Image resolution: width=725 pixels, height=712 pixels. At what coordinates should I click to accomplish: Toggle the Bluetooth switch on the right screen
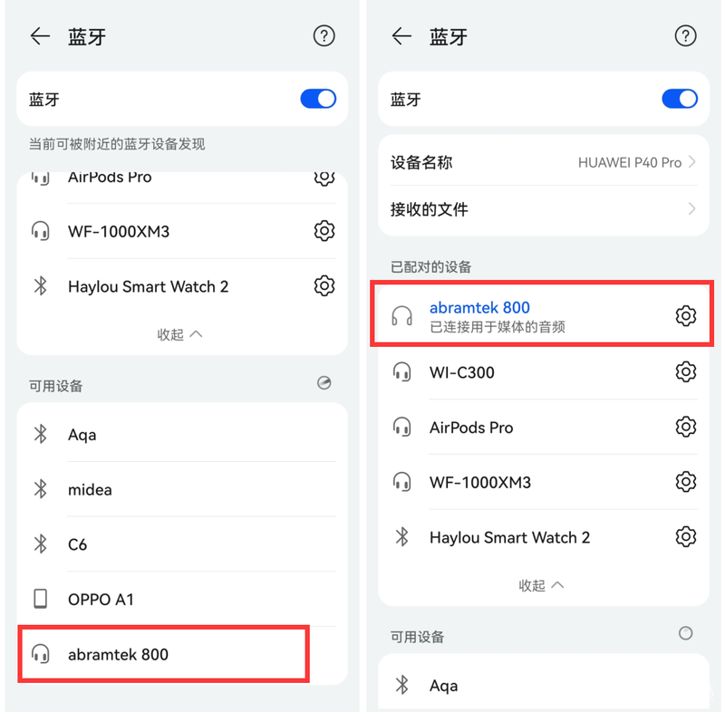(x=680, y=99)
